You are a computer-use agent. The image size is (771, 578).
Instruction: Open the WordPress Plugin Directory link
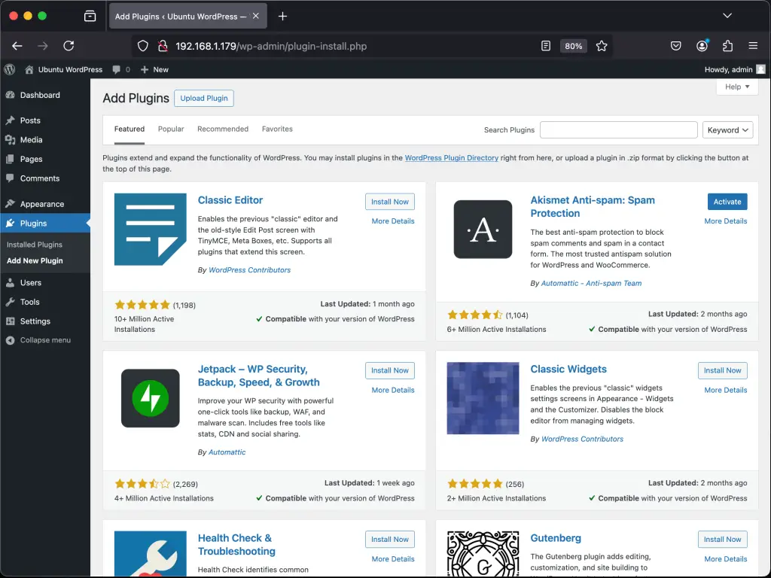[x=451, y=158]
